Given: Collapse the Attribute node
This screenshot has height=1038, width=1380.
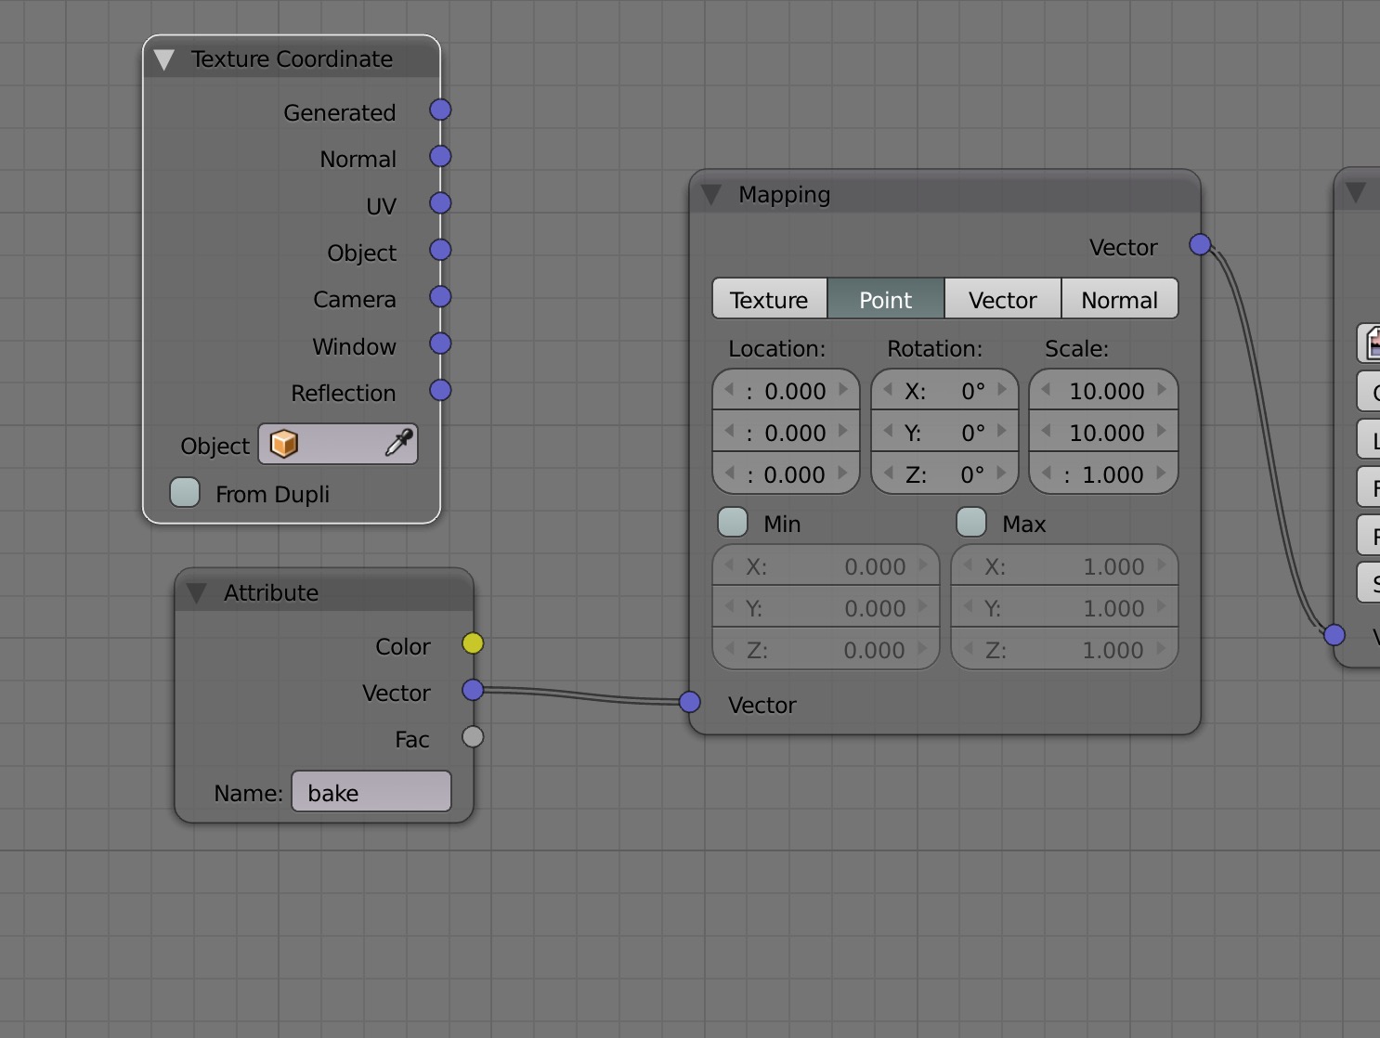Looking at the screenshot, I should pyautogui.click(x=196, y=593).
